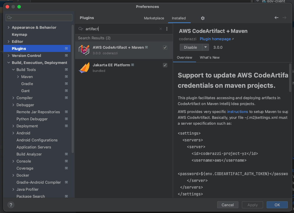Click project-level icon beside Plugins row
This screenshot has width=294, height=213.
[67, 49]
